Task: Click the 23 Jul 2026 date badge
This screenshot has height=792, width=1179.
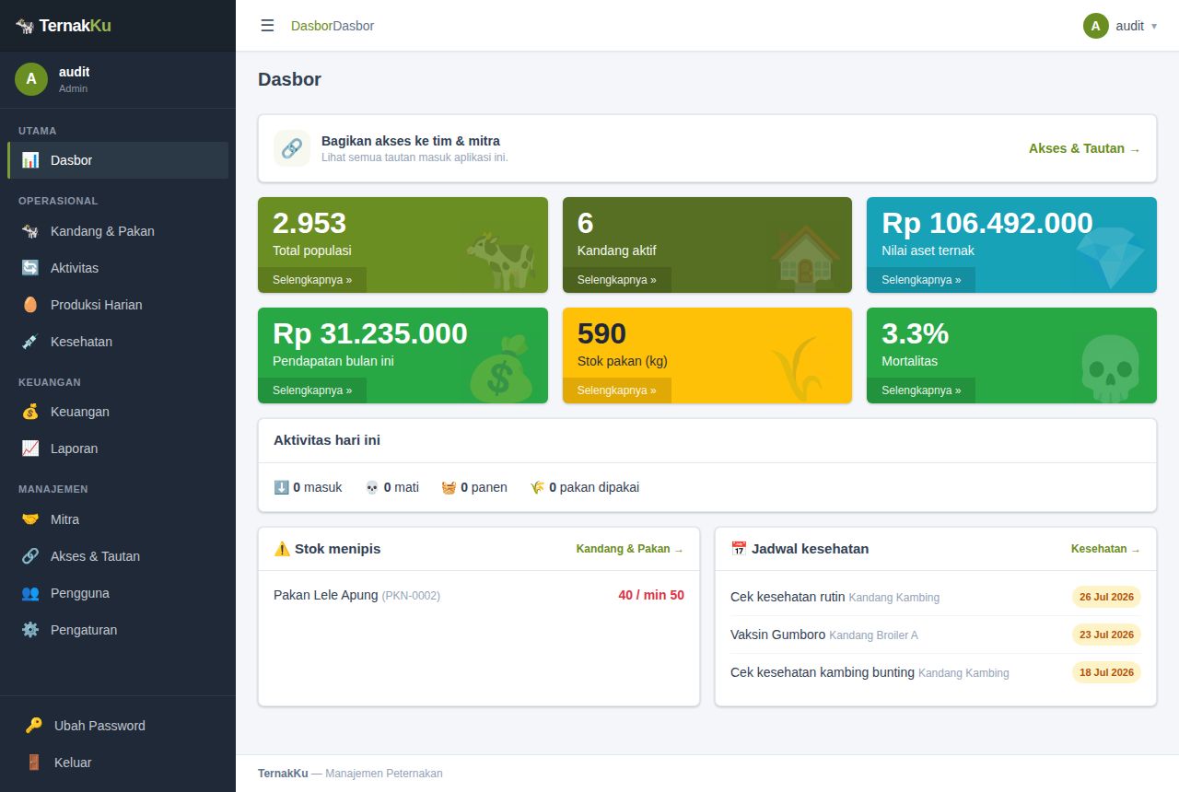Action: point(1106,635)
